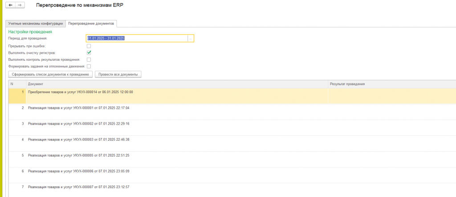Screen dimensions: 456x197
Task: Enable 'Прерывать при ошибке' checkbox
Action: click(89, 46)
